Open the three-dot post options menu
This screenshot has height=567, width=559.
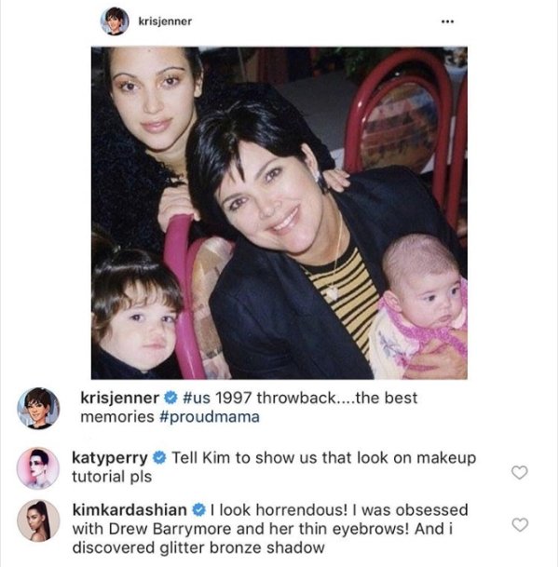[450, 21]
